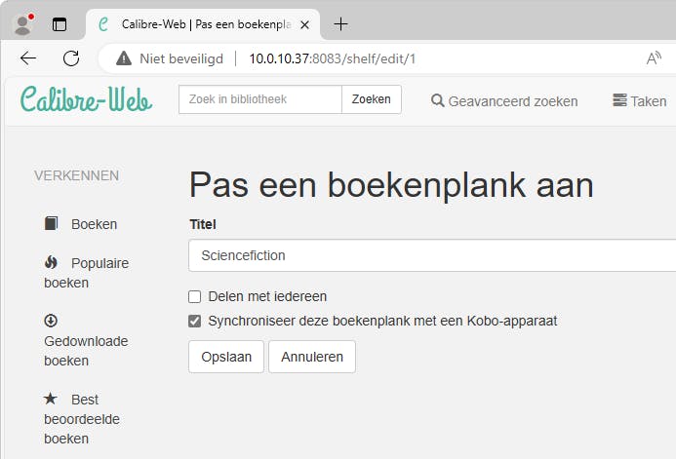Enable Delen met iedereen checkbox
676x459 pixels.
coord(195,297)
